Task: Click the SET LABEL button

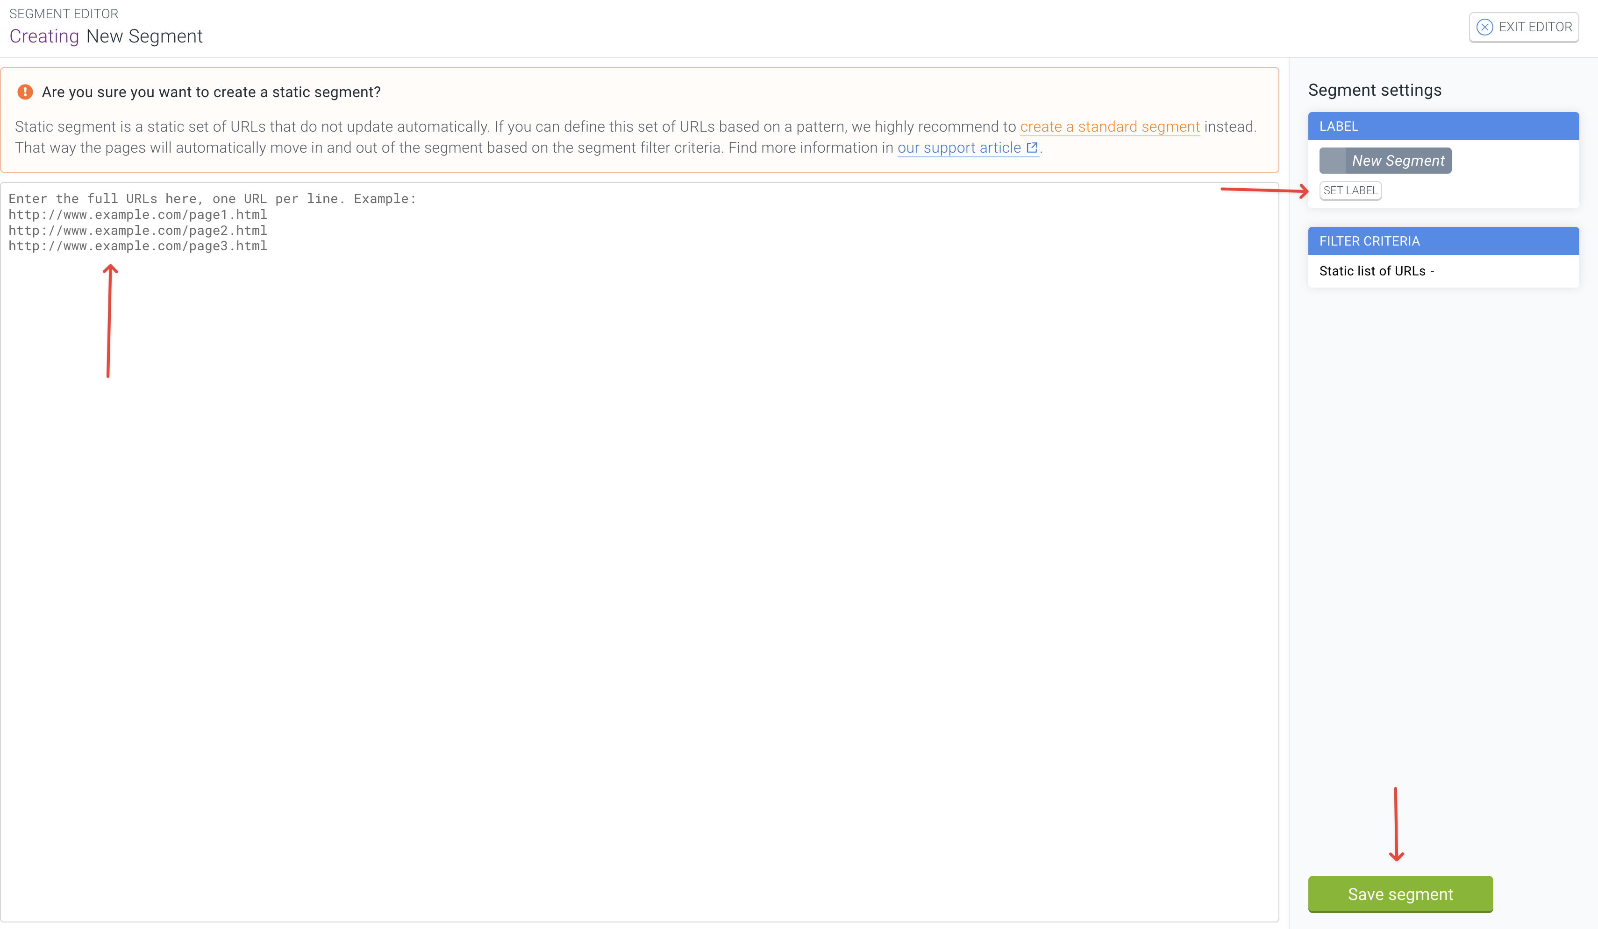Action: click(1350, 191)
